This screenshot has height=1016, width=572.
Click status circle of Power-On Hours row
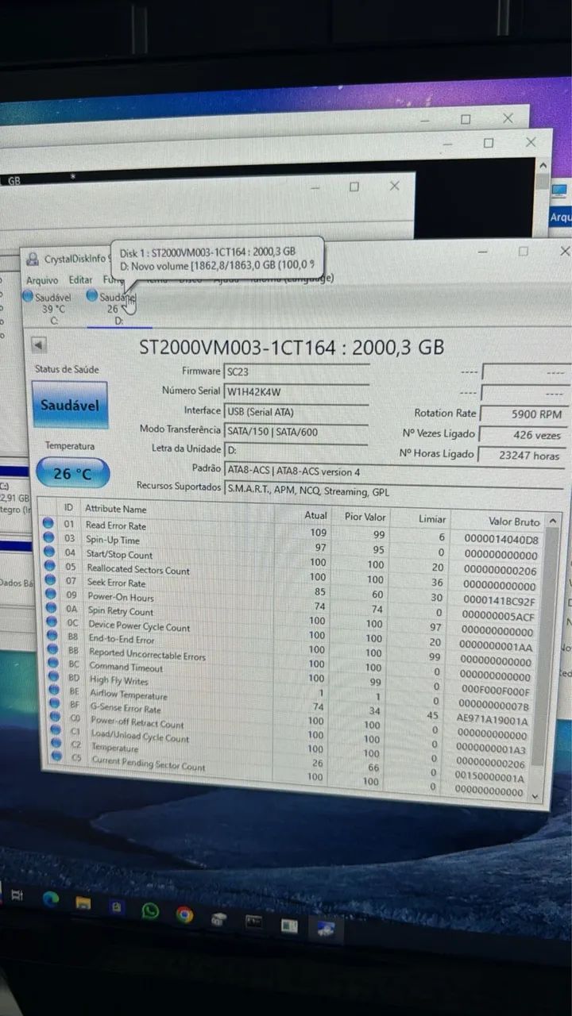[49, 595]
